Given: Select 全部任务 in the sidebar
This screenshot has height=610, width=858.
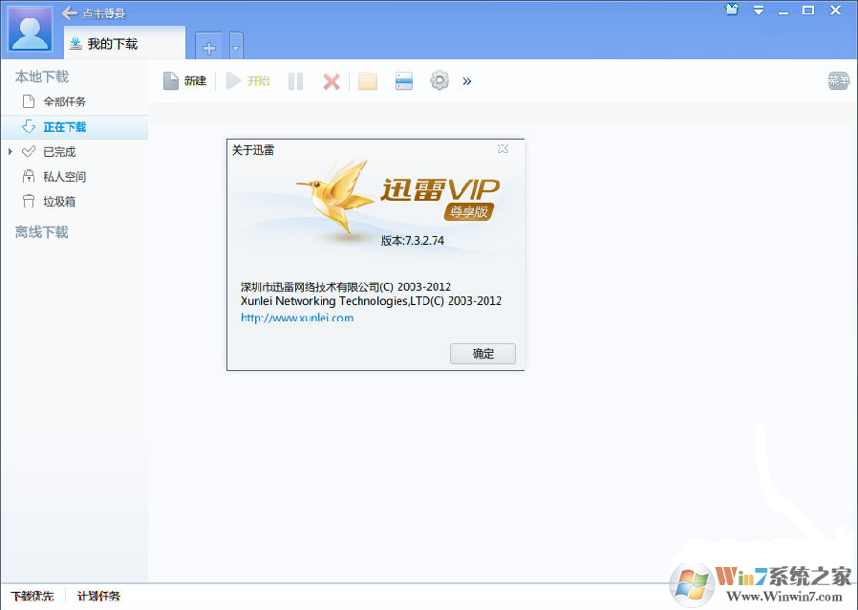Looking at the screenshot, I should (62, 101).
